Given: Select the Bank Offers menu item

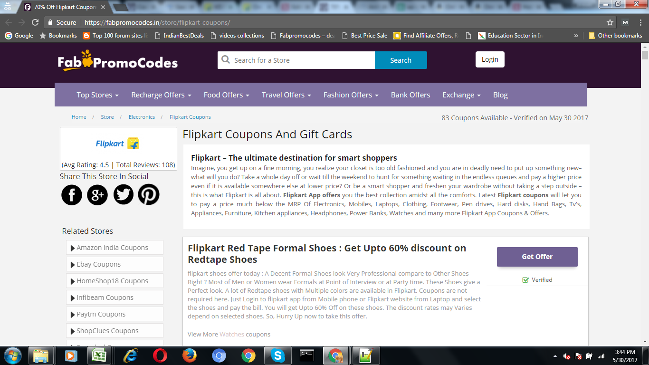Looking at the screenshot, I should (x=410, y=95).
